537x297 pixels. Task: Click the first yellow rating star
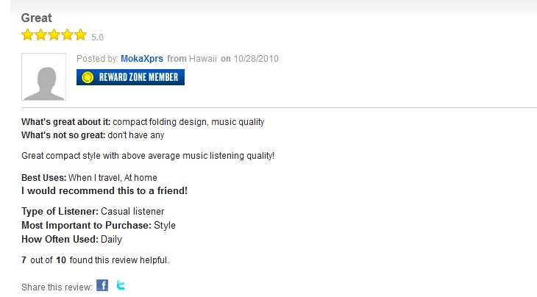click(28, 35)
